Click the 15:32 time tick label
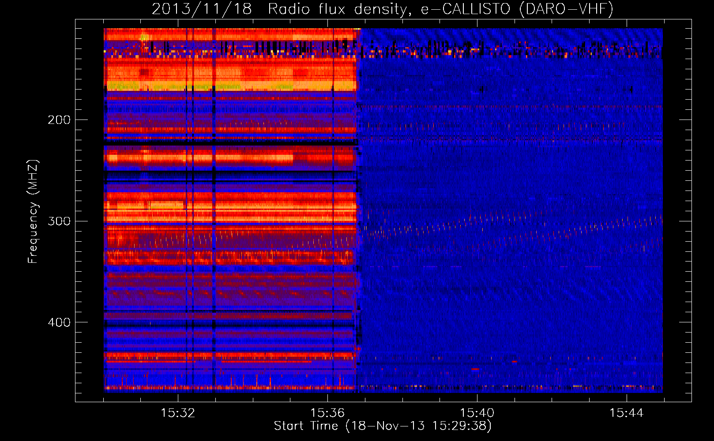This screenshot has height=441, width=714. point(178,413)
